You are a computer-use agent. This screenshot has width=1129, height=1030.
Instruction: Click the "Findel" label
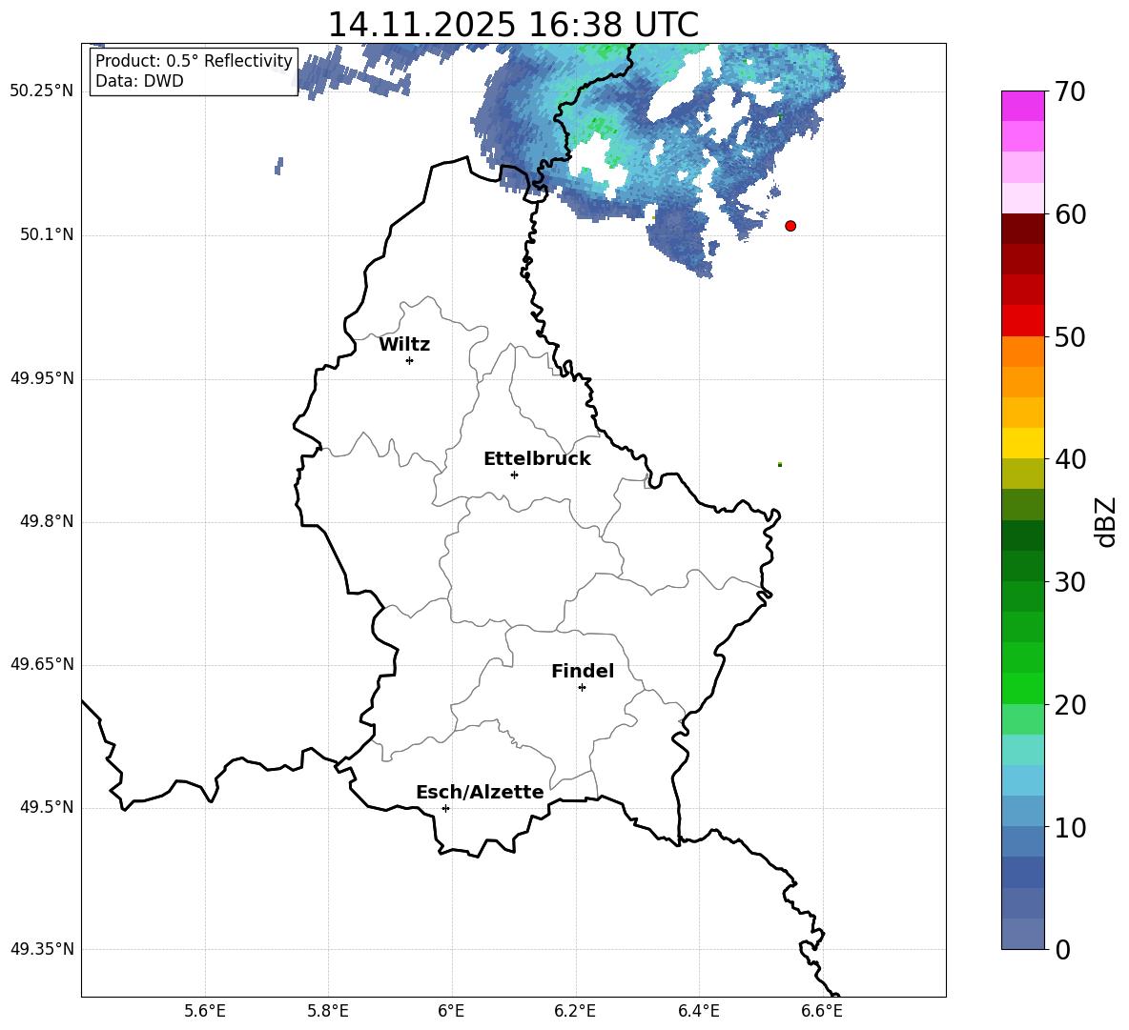(583, 671)
